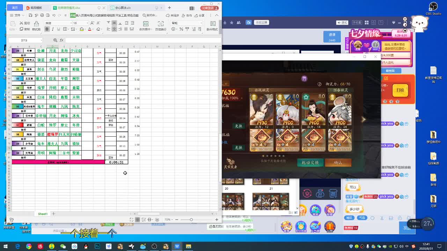Viewport: 447px width, 251px height.
Task: Click the clear format eraser icon
Action: (98, 29)
